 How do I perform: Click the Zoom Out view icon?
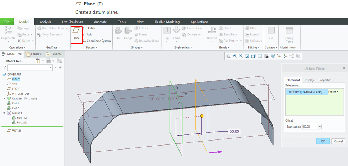click(x=241, y=56)
